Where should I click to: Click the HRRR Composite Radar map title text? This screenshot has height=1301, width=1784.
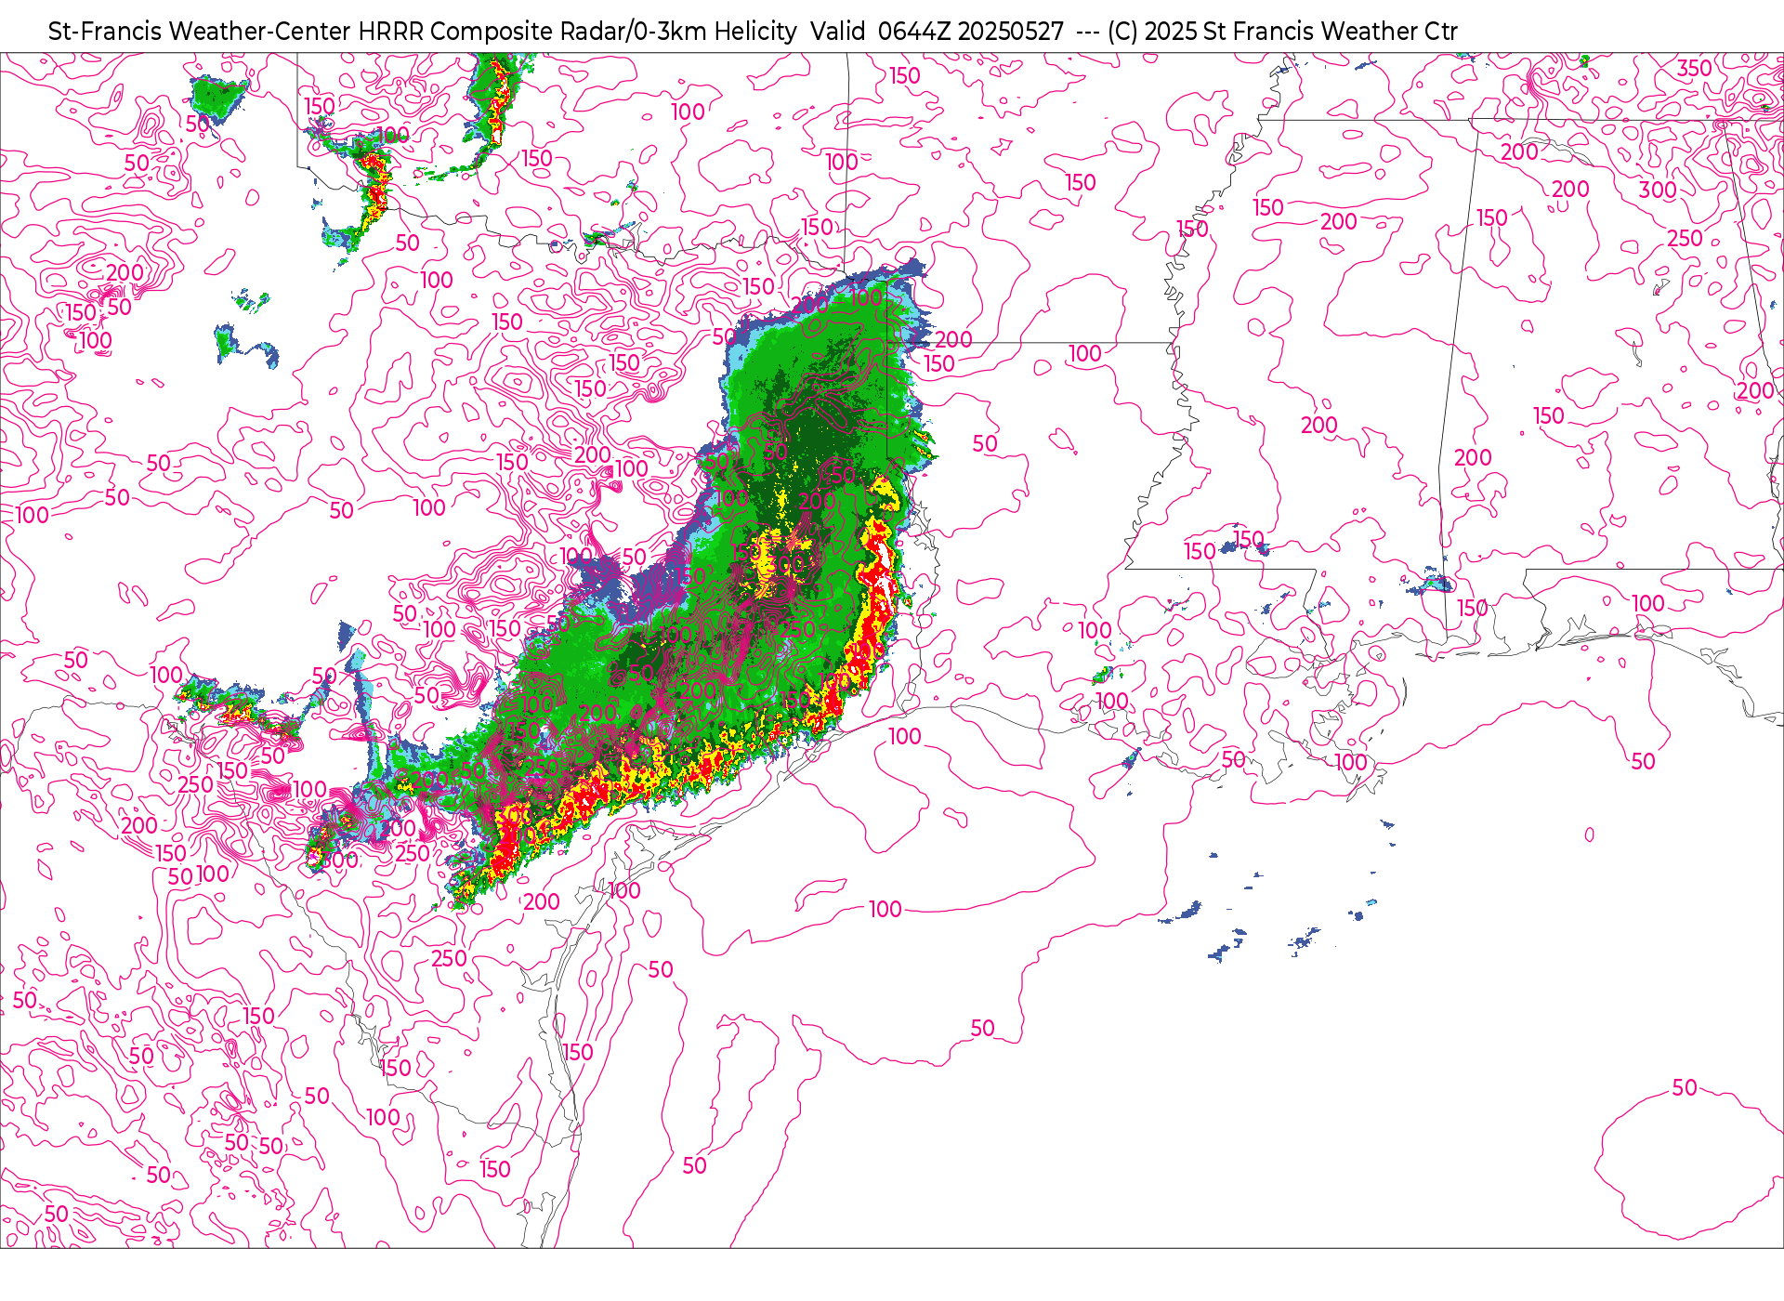pyautogui.click(x=753, y=32)
